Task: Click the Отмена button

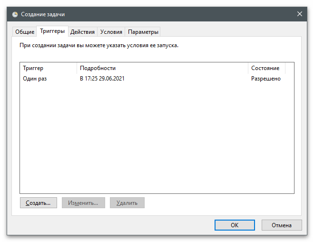Action: 282,225
